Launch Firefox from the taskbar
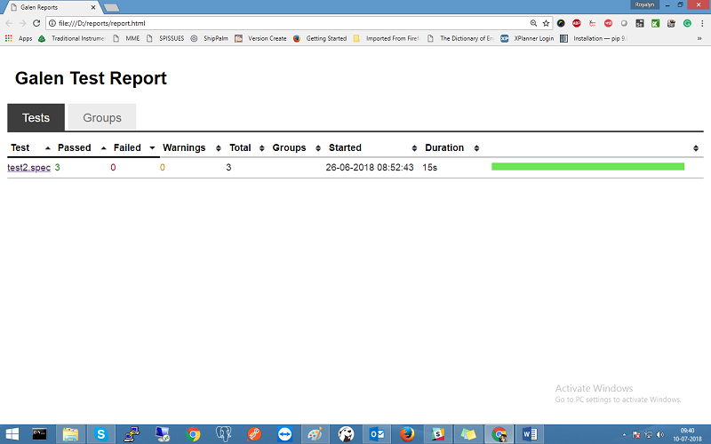 tap(407, 434)
